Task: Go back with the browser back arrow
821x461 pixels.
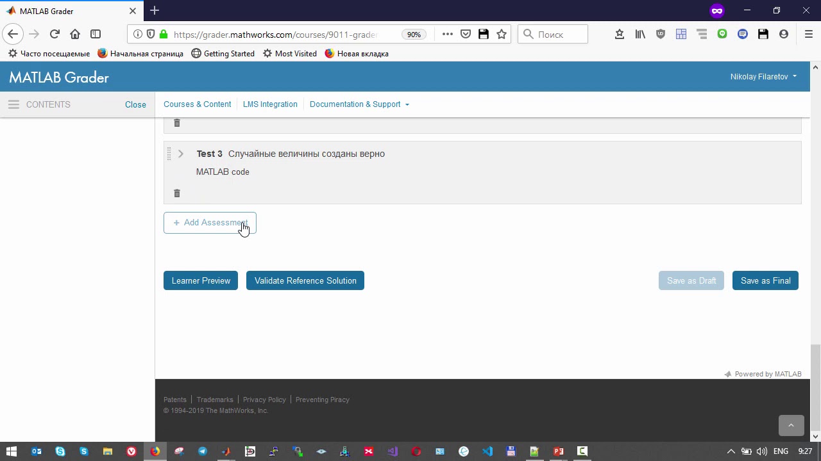Action: coord(13,34)
